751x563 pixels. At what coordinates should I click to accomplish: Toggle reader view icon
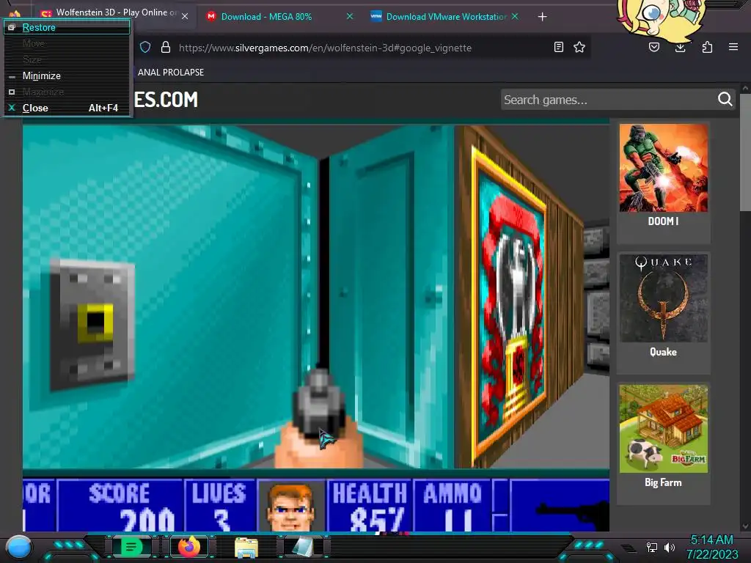[x=558, y=47]
